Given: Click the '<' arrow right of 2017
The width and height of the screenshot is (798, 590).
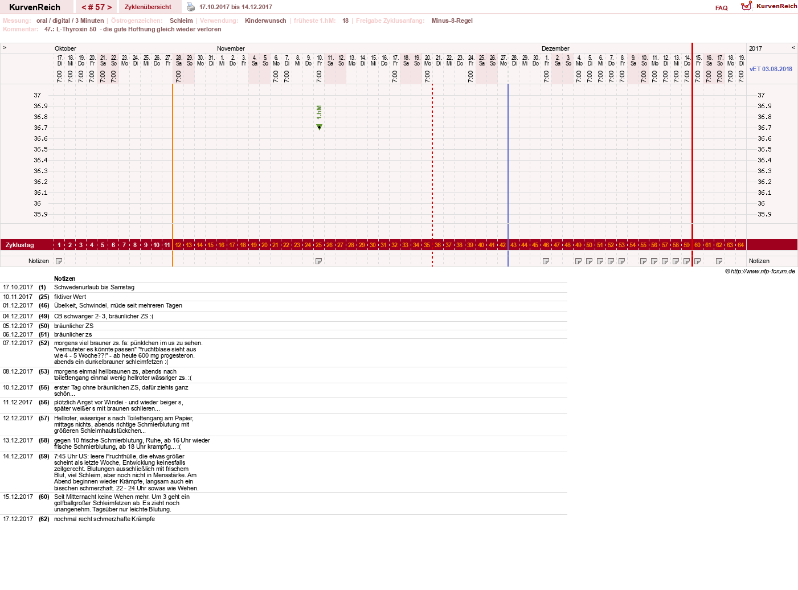Looking at the screenshot, I should pos(793,48).
